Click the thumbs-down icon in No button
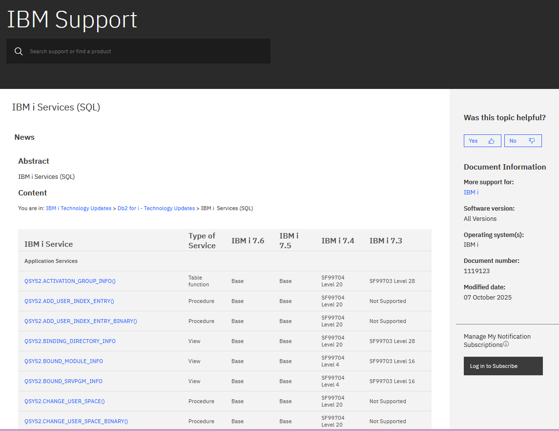This screenshot has height=431, width=559. pos(532,141)
